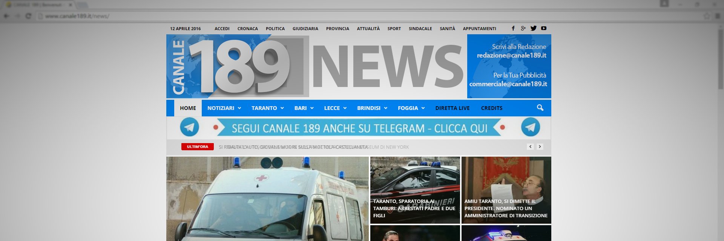This screenshot has width=724, height=241.
Task: Click the Canale 189 News logo
Action: (315, 66)
